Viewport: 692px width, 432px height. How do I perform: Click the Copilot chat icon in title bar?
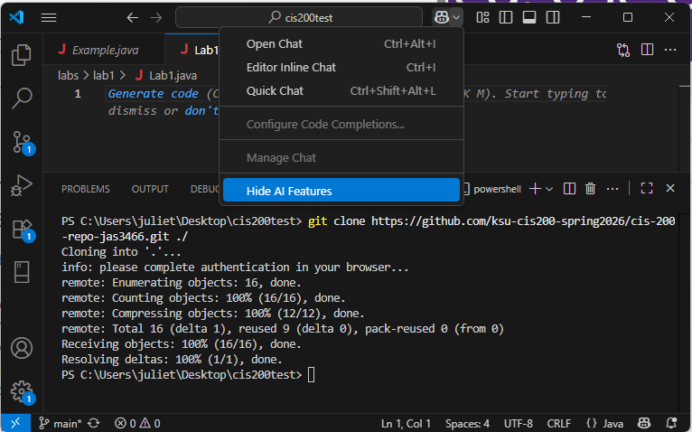pyautogui.click(x=442, y=17)
